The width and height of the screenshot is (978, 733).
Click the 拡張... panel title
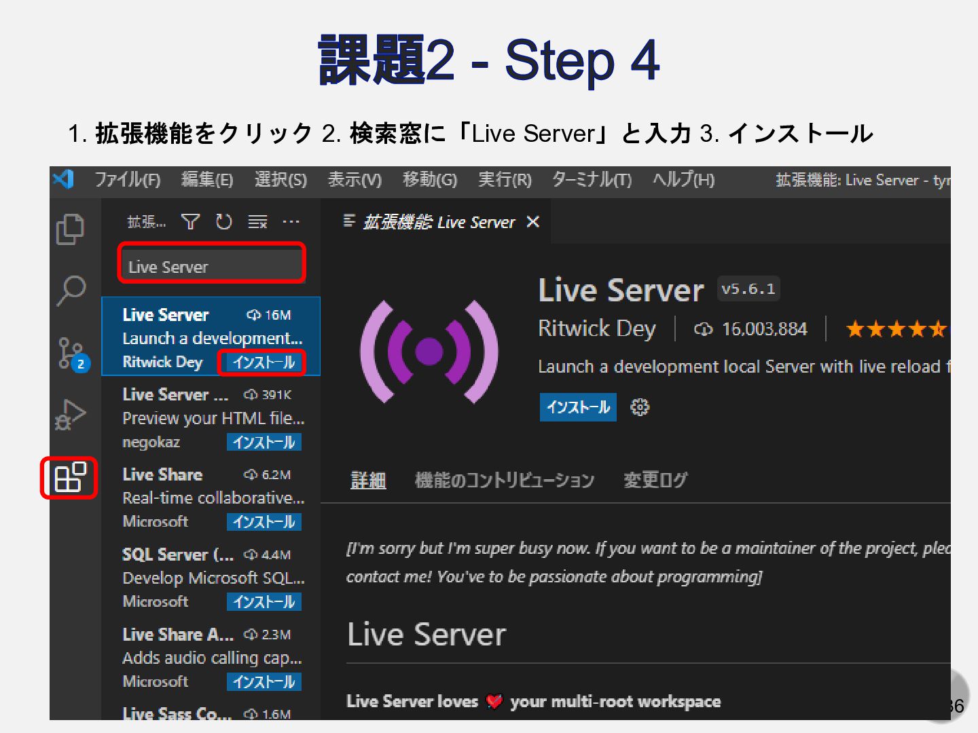point(146,222)
